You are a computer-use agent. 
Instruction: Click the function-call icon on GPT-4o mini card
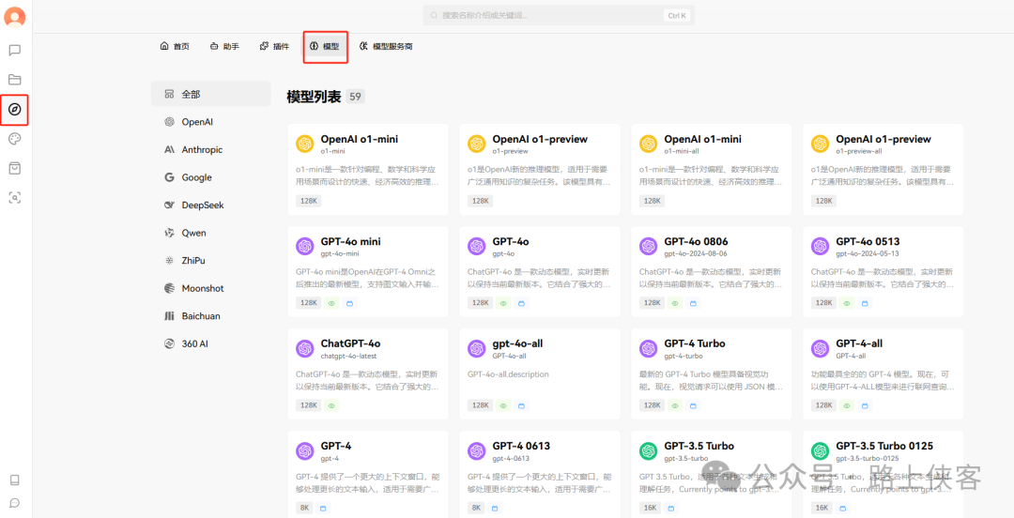point(349,303)
